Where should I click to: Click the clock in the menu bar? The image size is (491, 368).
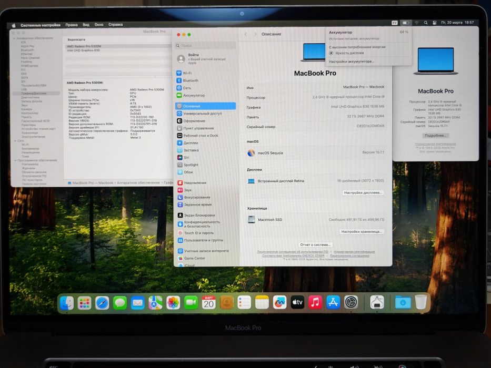point(457,23)
